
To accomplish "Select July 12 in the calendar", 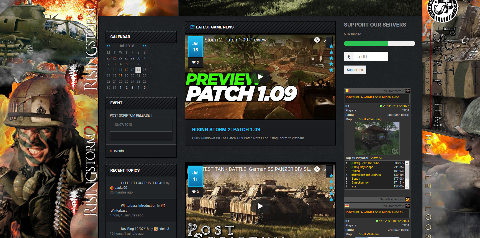I will [127, 70].
